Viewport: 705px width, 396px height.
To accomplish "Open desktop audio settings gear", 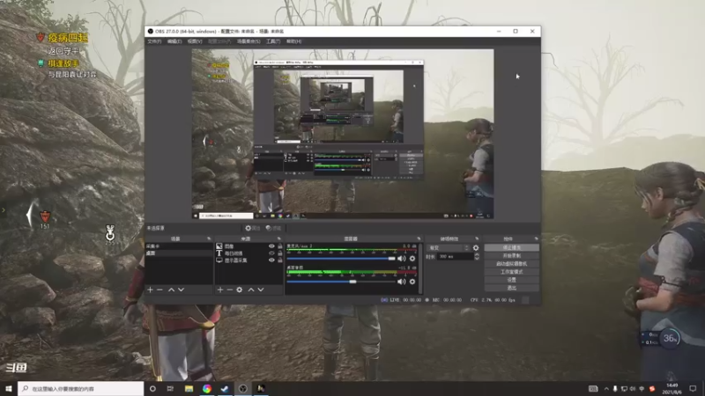I will (x=412, y=282).
